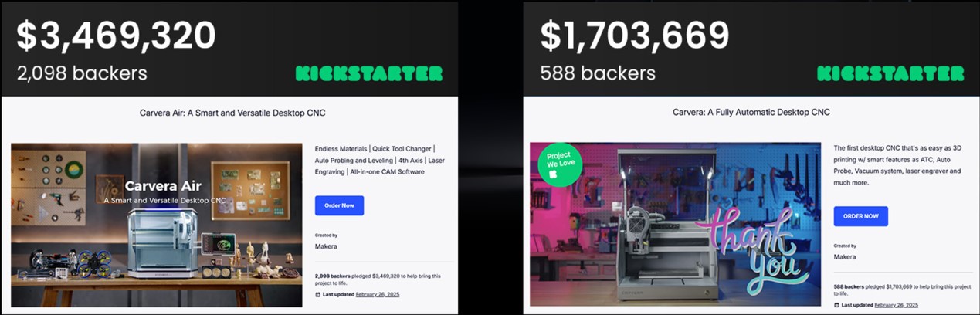Screen dimensions: 980x315
Task: Click the $3,469,320 pledged amount
Action: coord(116,35)
